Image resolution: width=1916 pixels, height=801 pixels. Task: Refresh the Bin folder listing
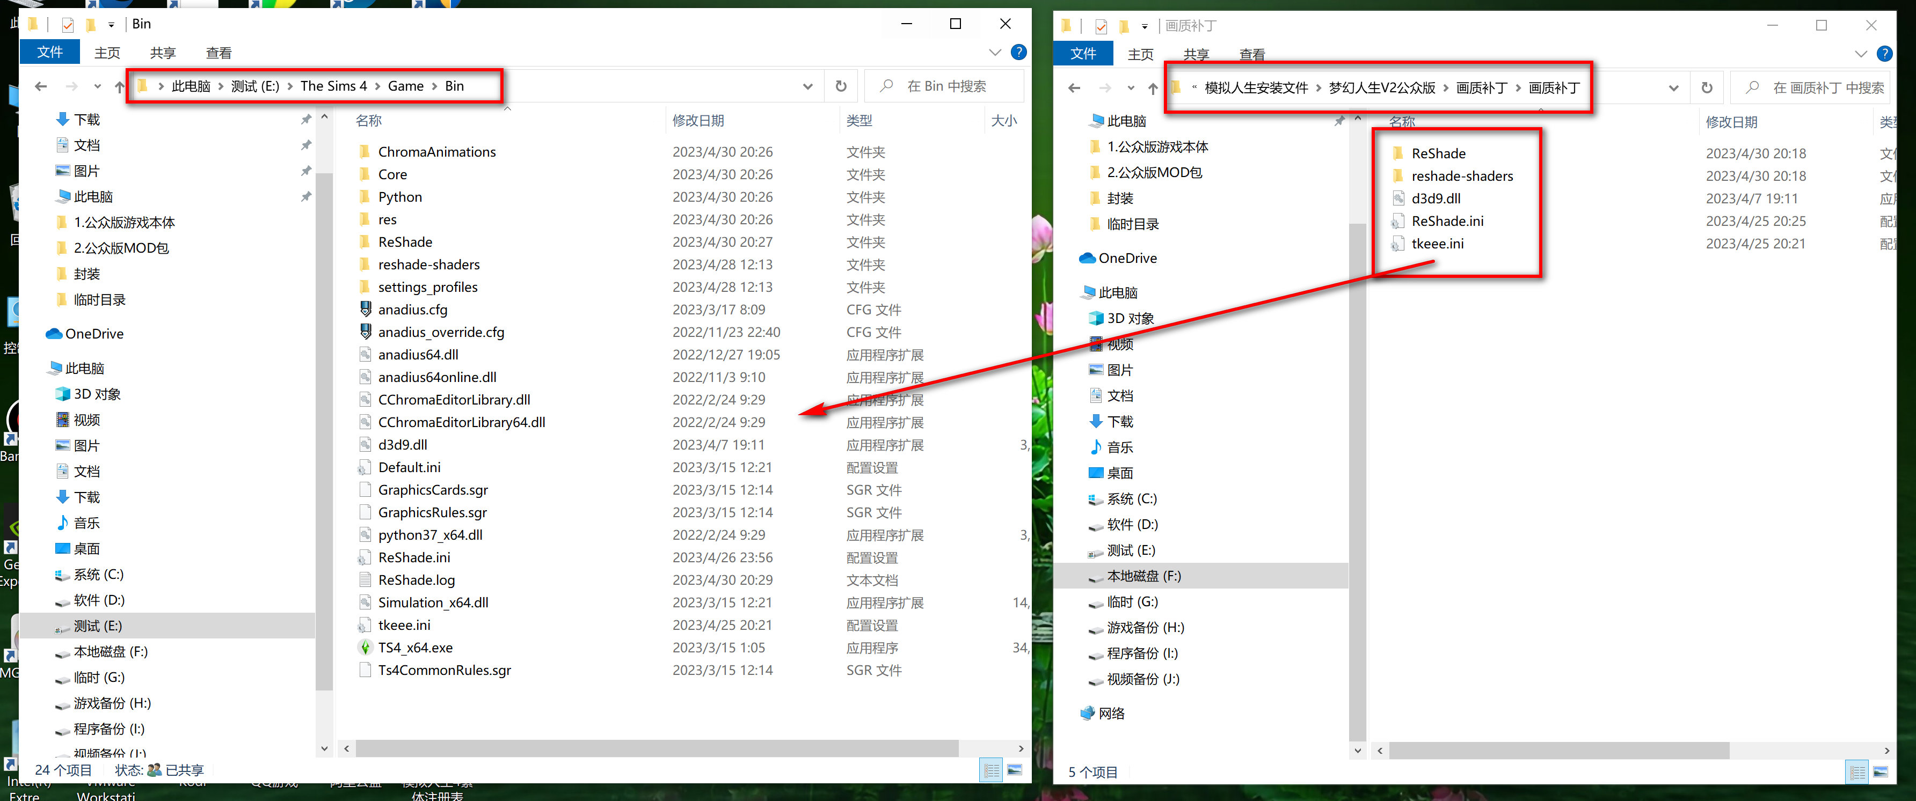841,86
